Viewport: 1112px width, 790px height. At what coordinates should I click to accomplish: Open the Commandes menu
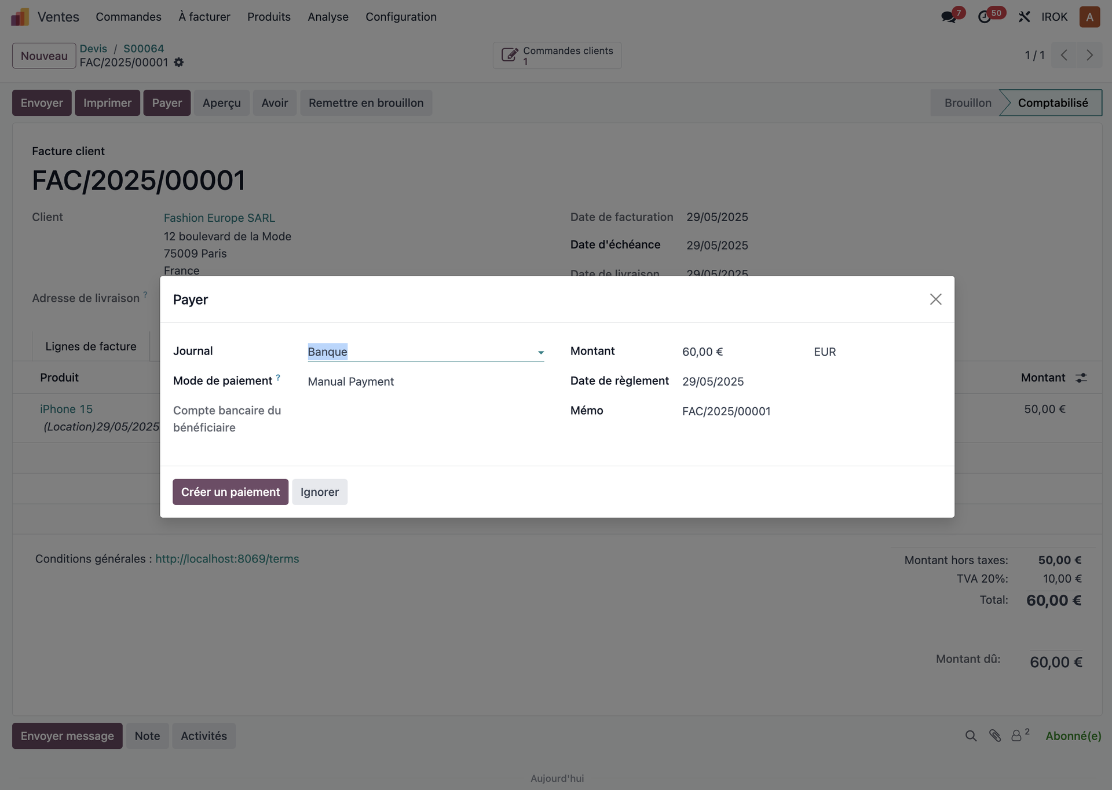point(129,17)
